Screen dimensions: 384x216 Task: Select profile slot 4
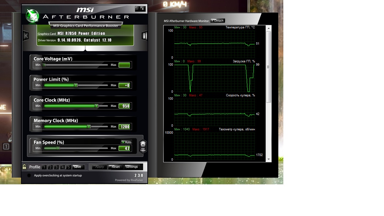coord(62,167)
